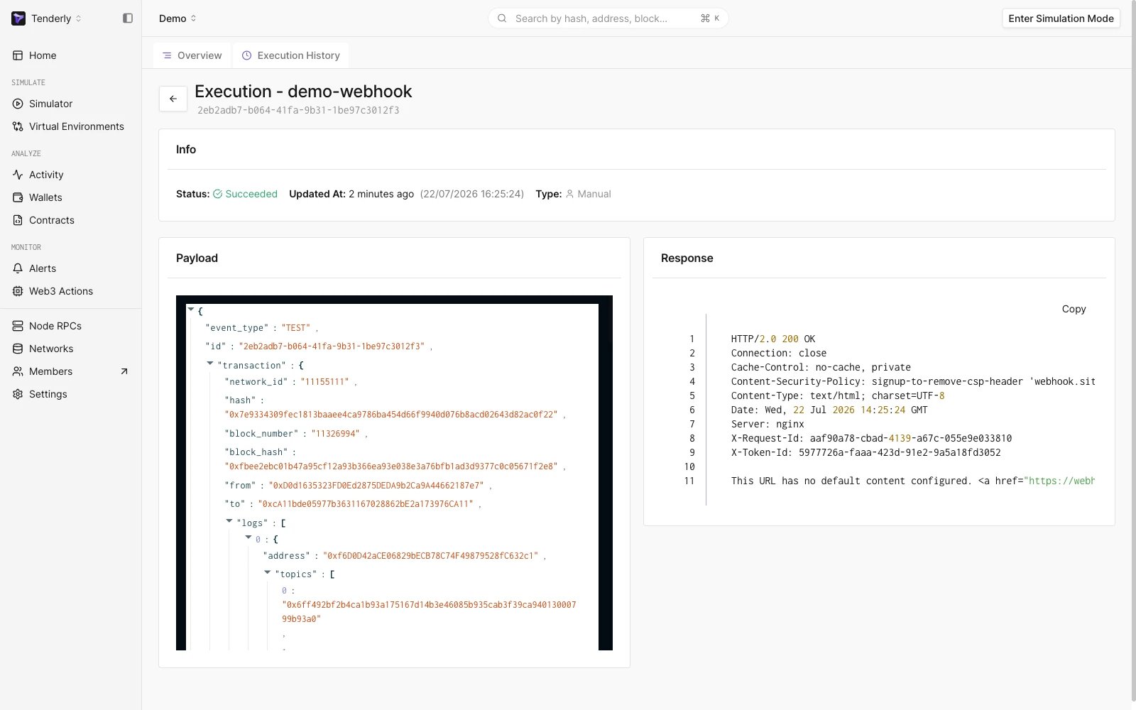Screen dimensions: 1136x710
Task: Click the Tenderly logo icon
Action: click(x=18, y=18)
